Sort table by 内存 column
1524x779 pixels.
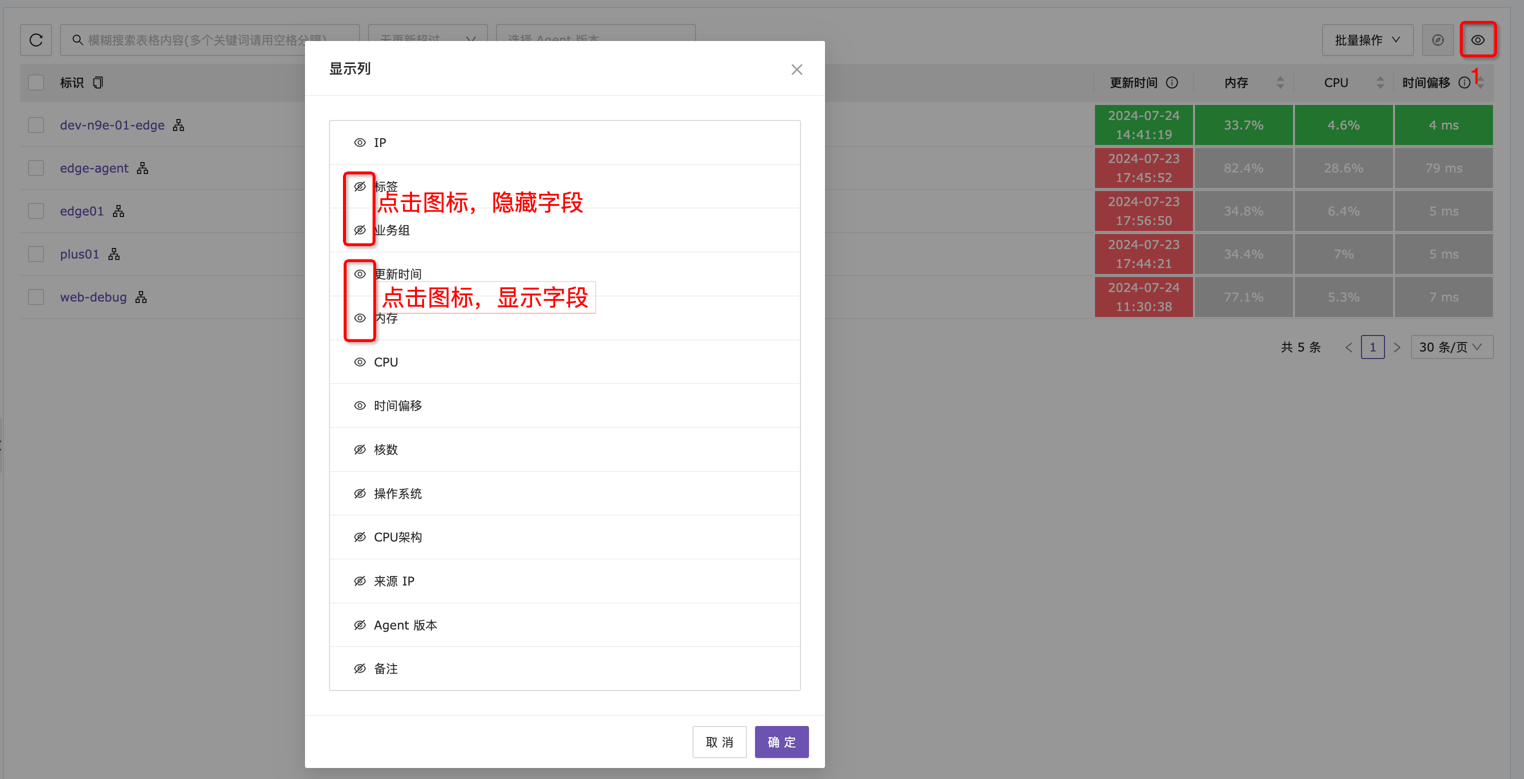1280,83
